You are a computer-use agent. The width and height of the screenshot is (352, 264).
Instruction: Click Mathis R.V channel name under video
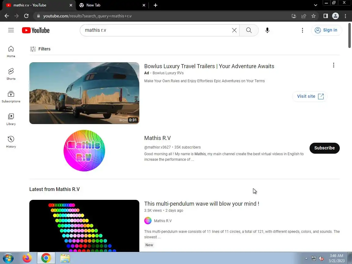tap(163, 221)
